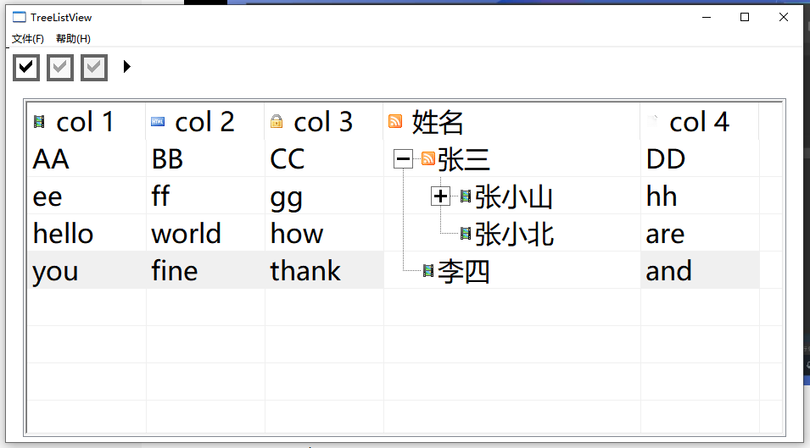Click the col 4 column header
The image size is (810, 448).
click(700, 122)
